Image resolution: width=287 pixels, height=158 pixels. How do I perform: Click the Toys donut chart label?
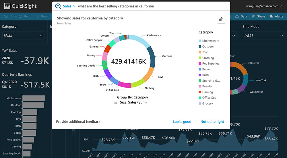pos(160,77)
